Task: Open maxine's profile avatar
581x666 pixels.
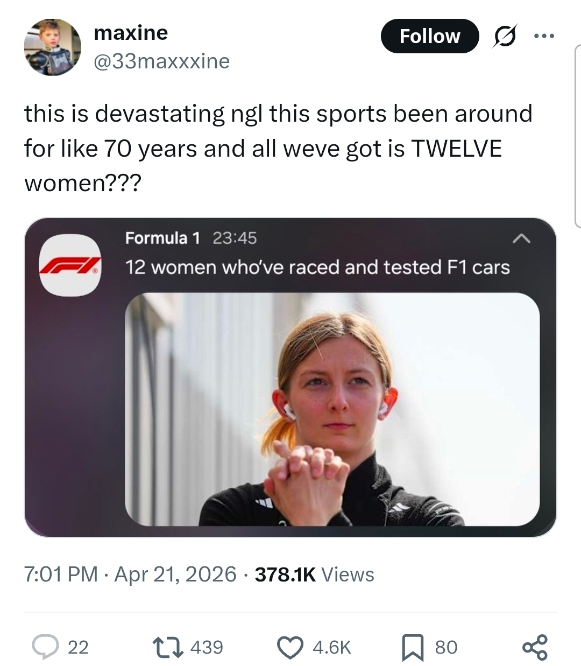Action: (52, 47)
